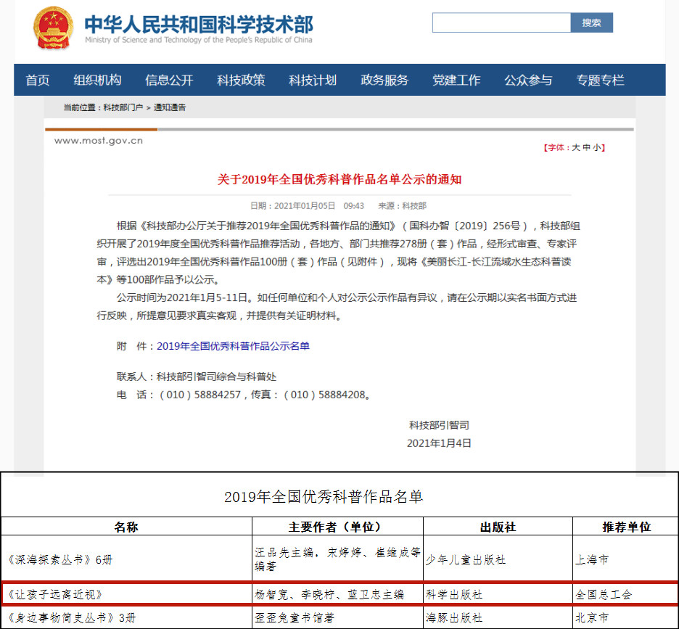
Task: Set font size to 小 (small)
Action: (x=596, y=147)
